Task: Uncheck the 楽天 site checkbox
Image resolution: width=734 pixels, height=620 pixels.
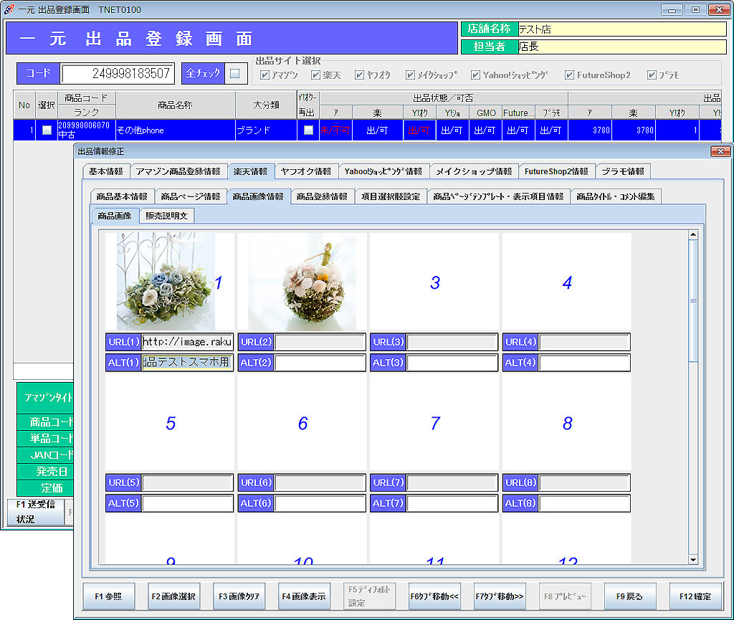Action: (316, 75)
